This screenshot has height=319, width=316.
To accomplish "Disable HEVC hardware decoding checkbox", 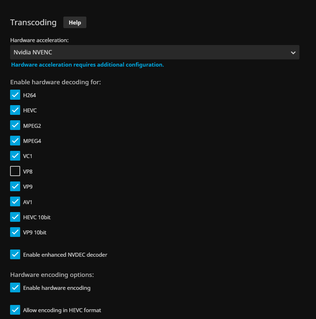I will pyautogui.click(x=15, y=110).
